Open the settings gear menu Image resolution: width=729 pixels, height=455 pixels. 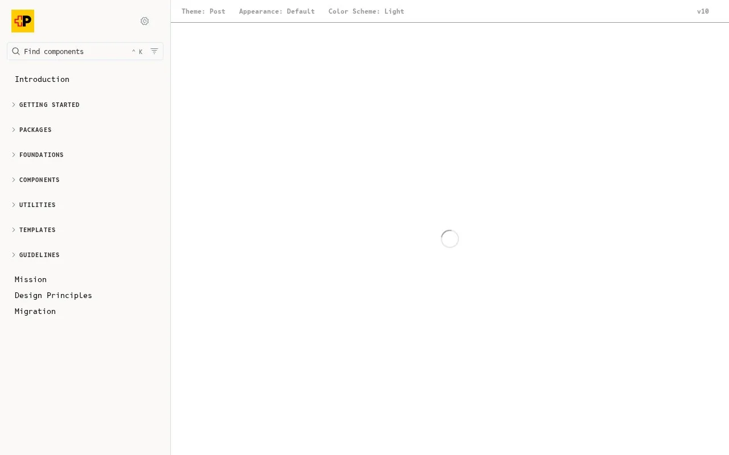click(x=145, y=21)
